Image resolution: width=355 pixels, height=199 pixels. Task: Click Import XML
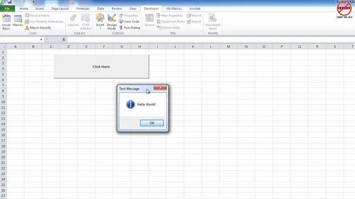click(194, 15)
